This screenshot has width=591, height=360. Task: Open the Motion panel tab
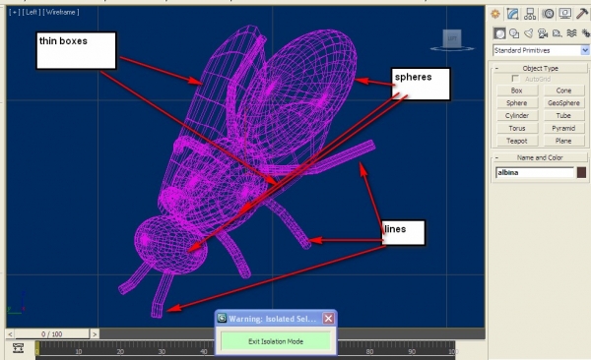pyautogui.click(x=548, y=15)
